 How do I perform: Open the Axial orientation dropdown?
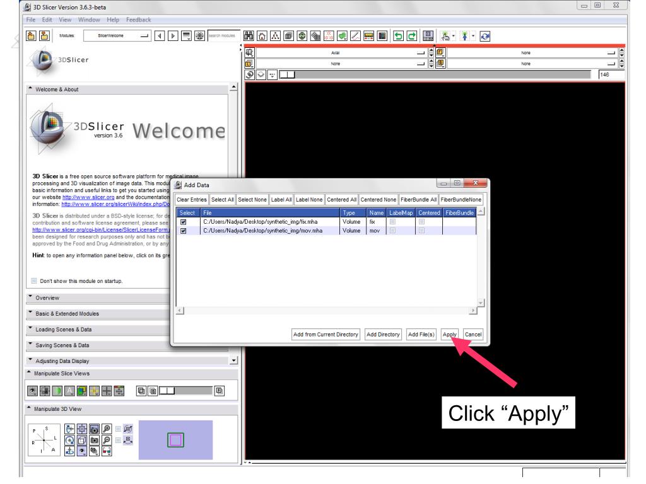(x=341, y=53)
